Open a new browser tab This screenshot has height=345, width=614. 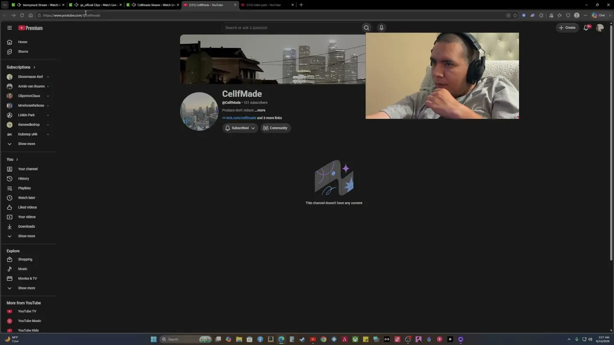click(301, 5)
